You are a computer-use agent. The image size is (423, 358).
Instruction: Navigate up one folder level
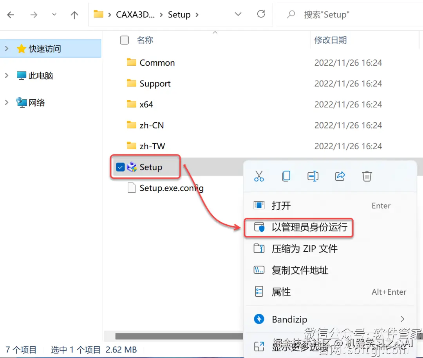(74, 15)
